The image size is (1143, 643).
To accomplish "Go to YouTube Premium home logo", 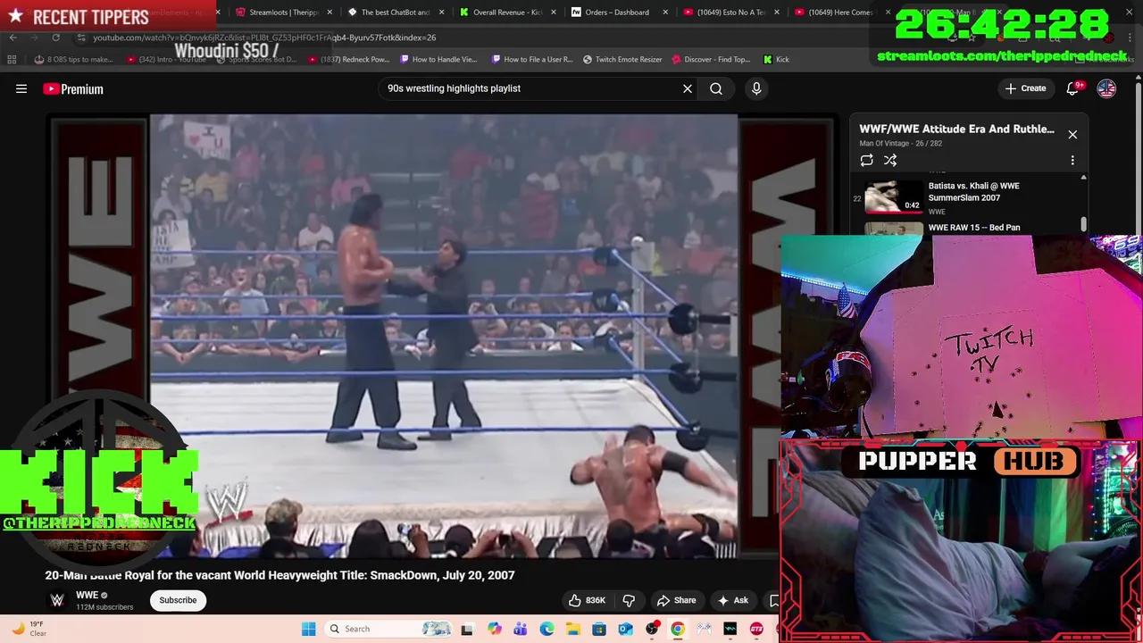I will [x=73, y=88].
